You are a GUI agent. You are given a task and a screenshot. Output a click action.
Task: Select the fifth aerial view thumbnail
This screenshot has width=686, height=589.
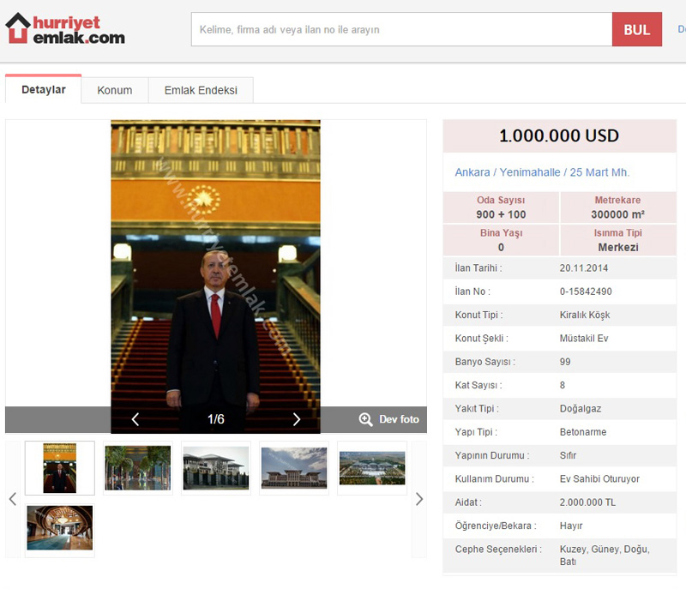point(371,468)
